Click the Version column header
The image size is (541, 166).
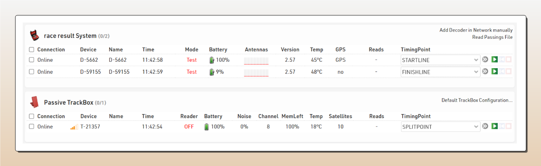tap(290, 50)
